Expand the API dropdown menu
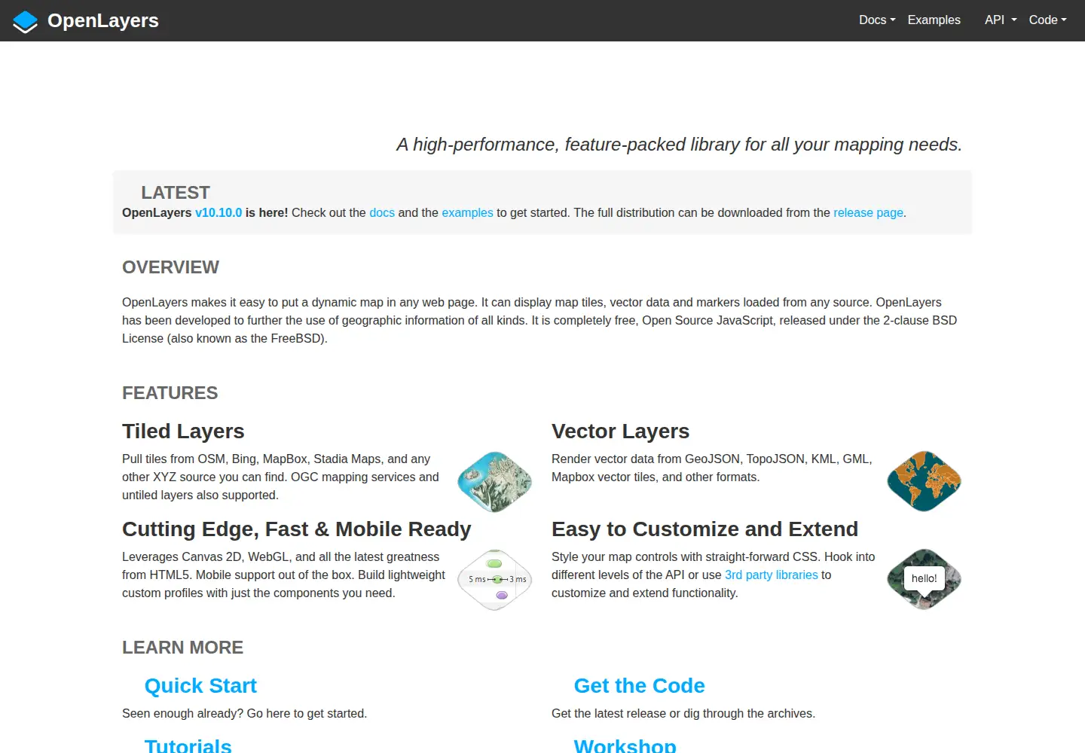Image resolution: width=1085 pixels, height=753 pixels. point(1001,20)
